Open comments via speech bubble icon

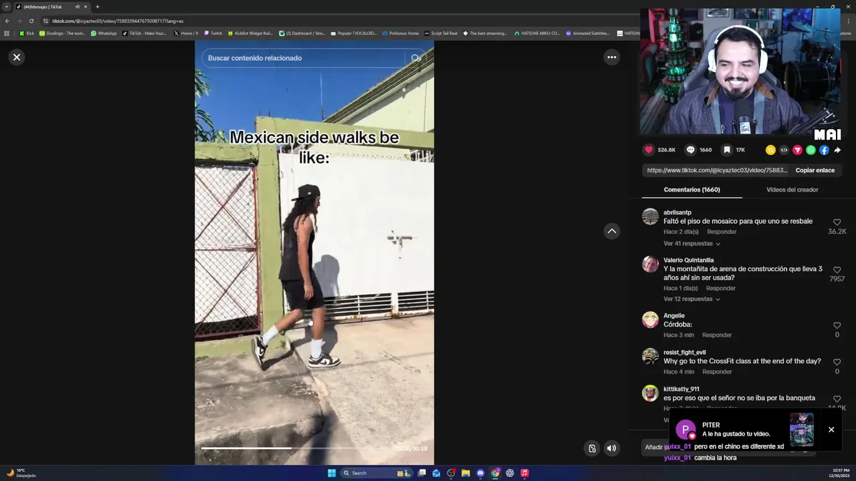(x=691, y=150)
